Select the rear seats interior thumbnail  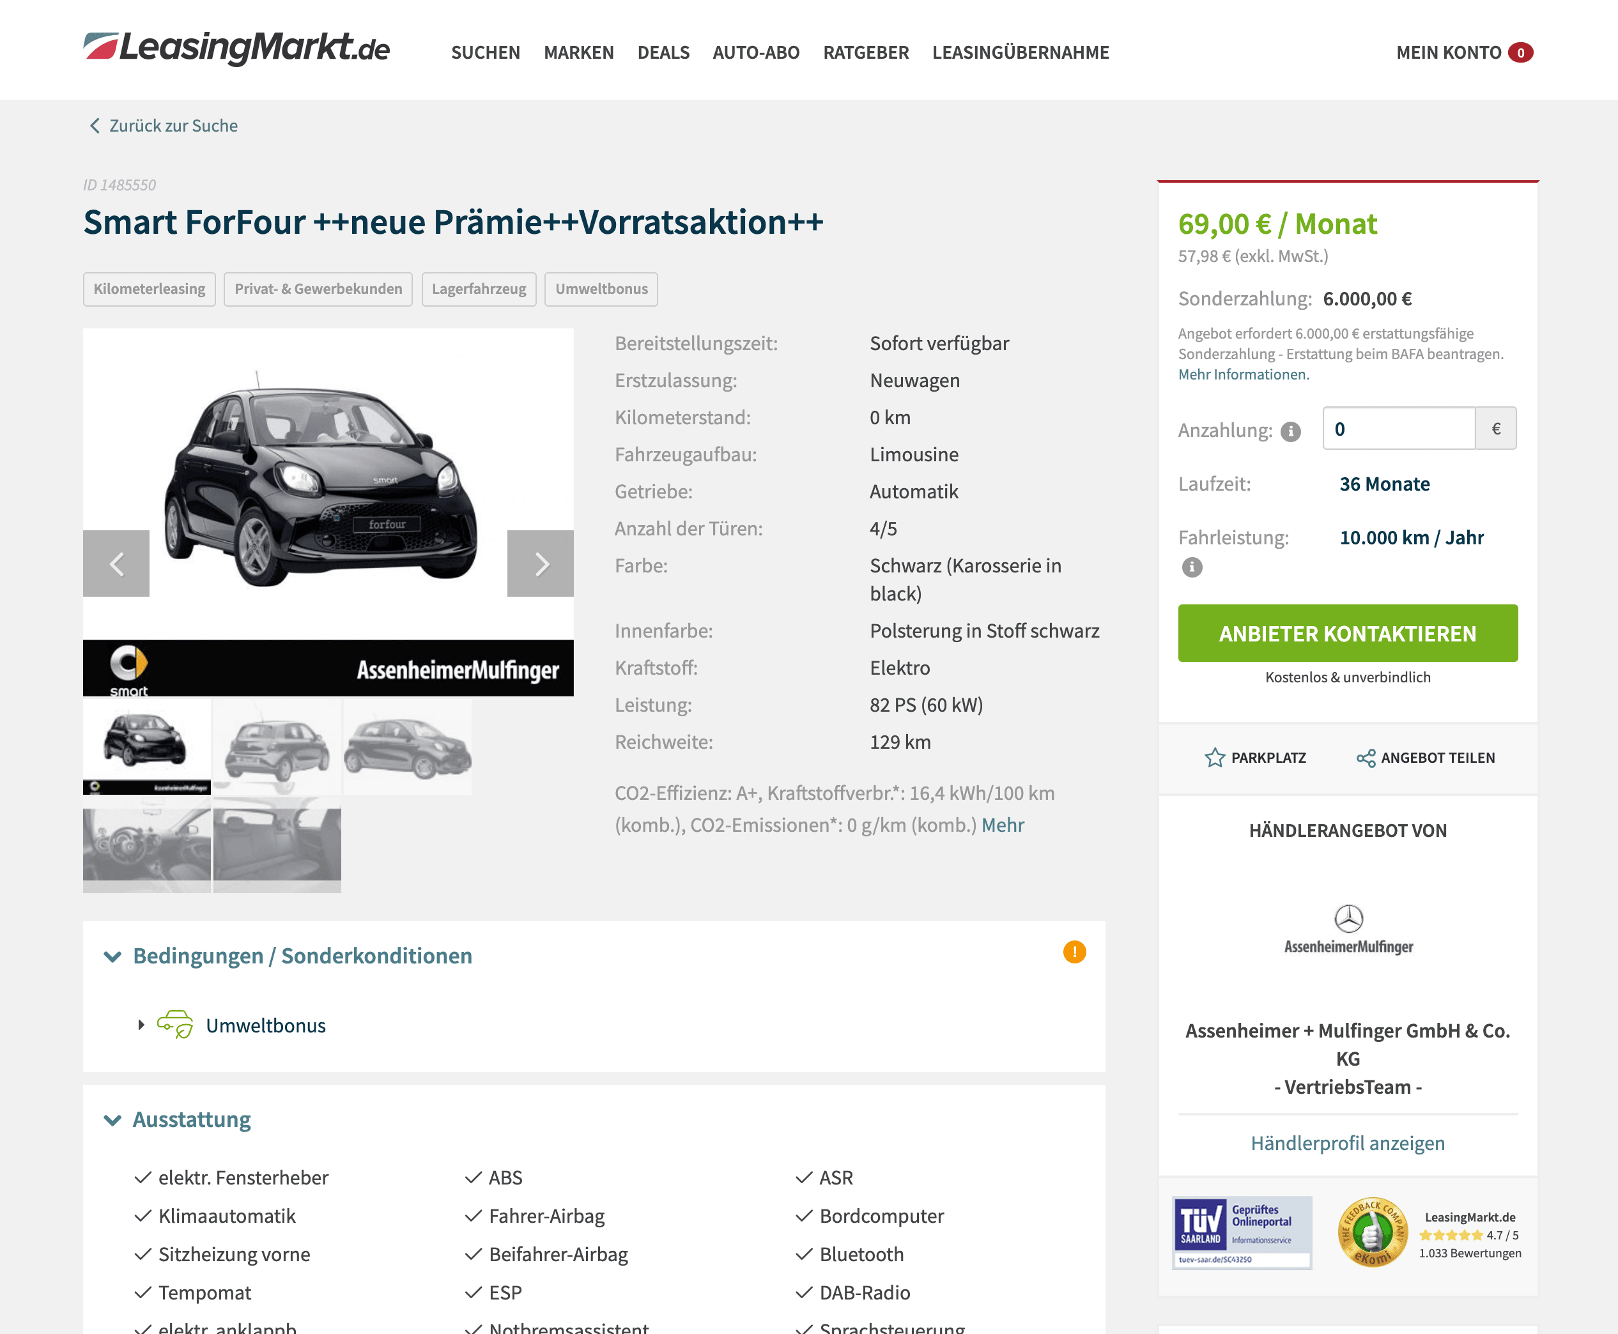point(277,845)
